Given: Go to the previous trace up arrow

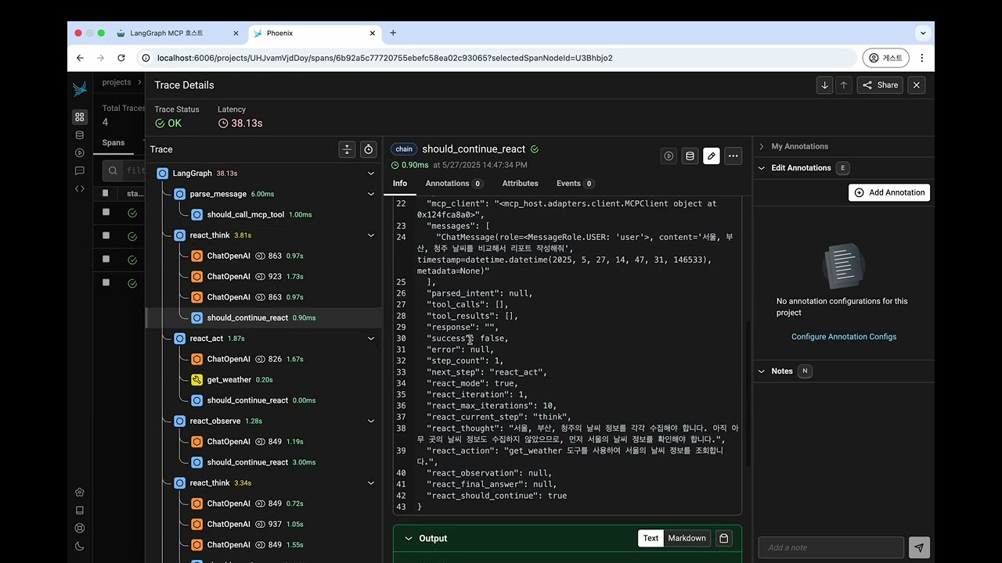Looking at the screenshot, I should coord(843,85).
